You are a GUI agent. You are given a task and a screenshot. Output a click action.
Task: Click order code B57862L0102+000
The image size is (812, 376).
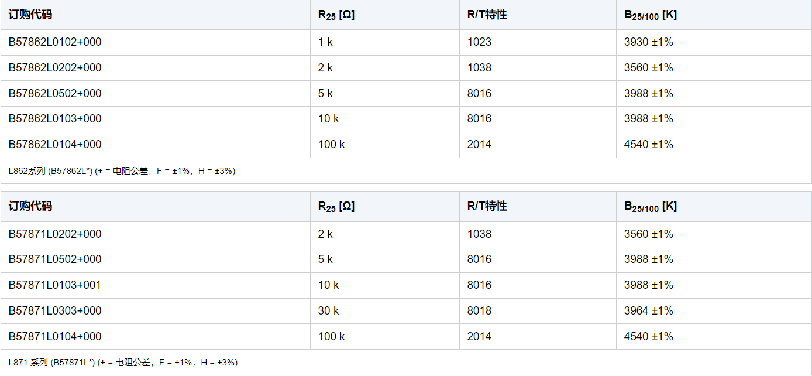(55, 42)
